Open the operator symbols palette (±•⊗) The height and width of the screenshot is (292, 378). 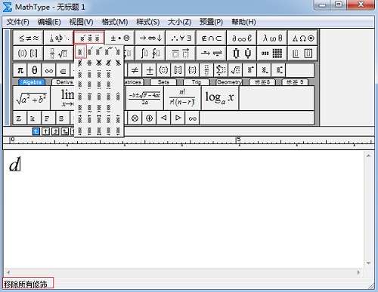(120, 38)
